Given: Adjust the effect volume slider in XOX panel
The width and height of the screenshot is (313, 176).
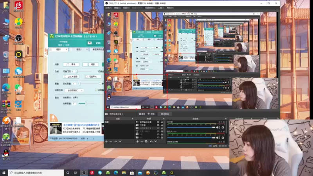Looking at the screenshot, I should click(x=86, y=103).
